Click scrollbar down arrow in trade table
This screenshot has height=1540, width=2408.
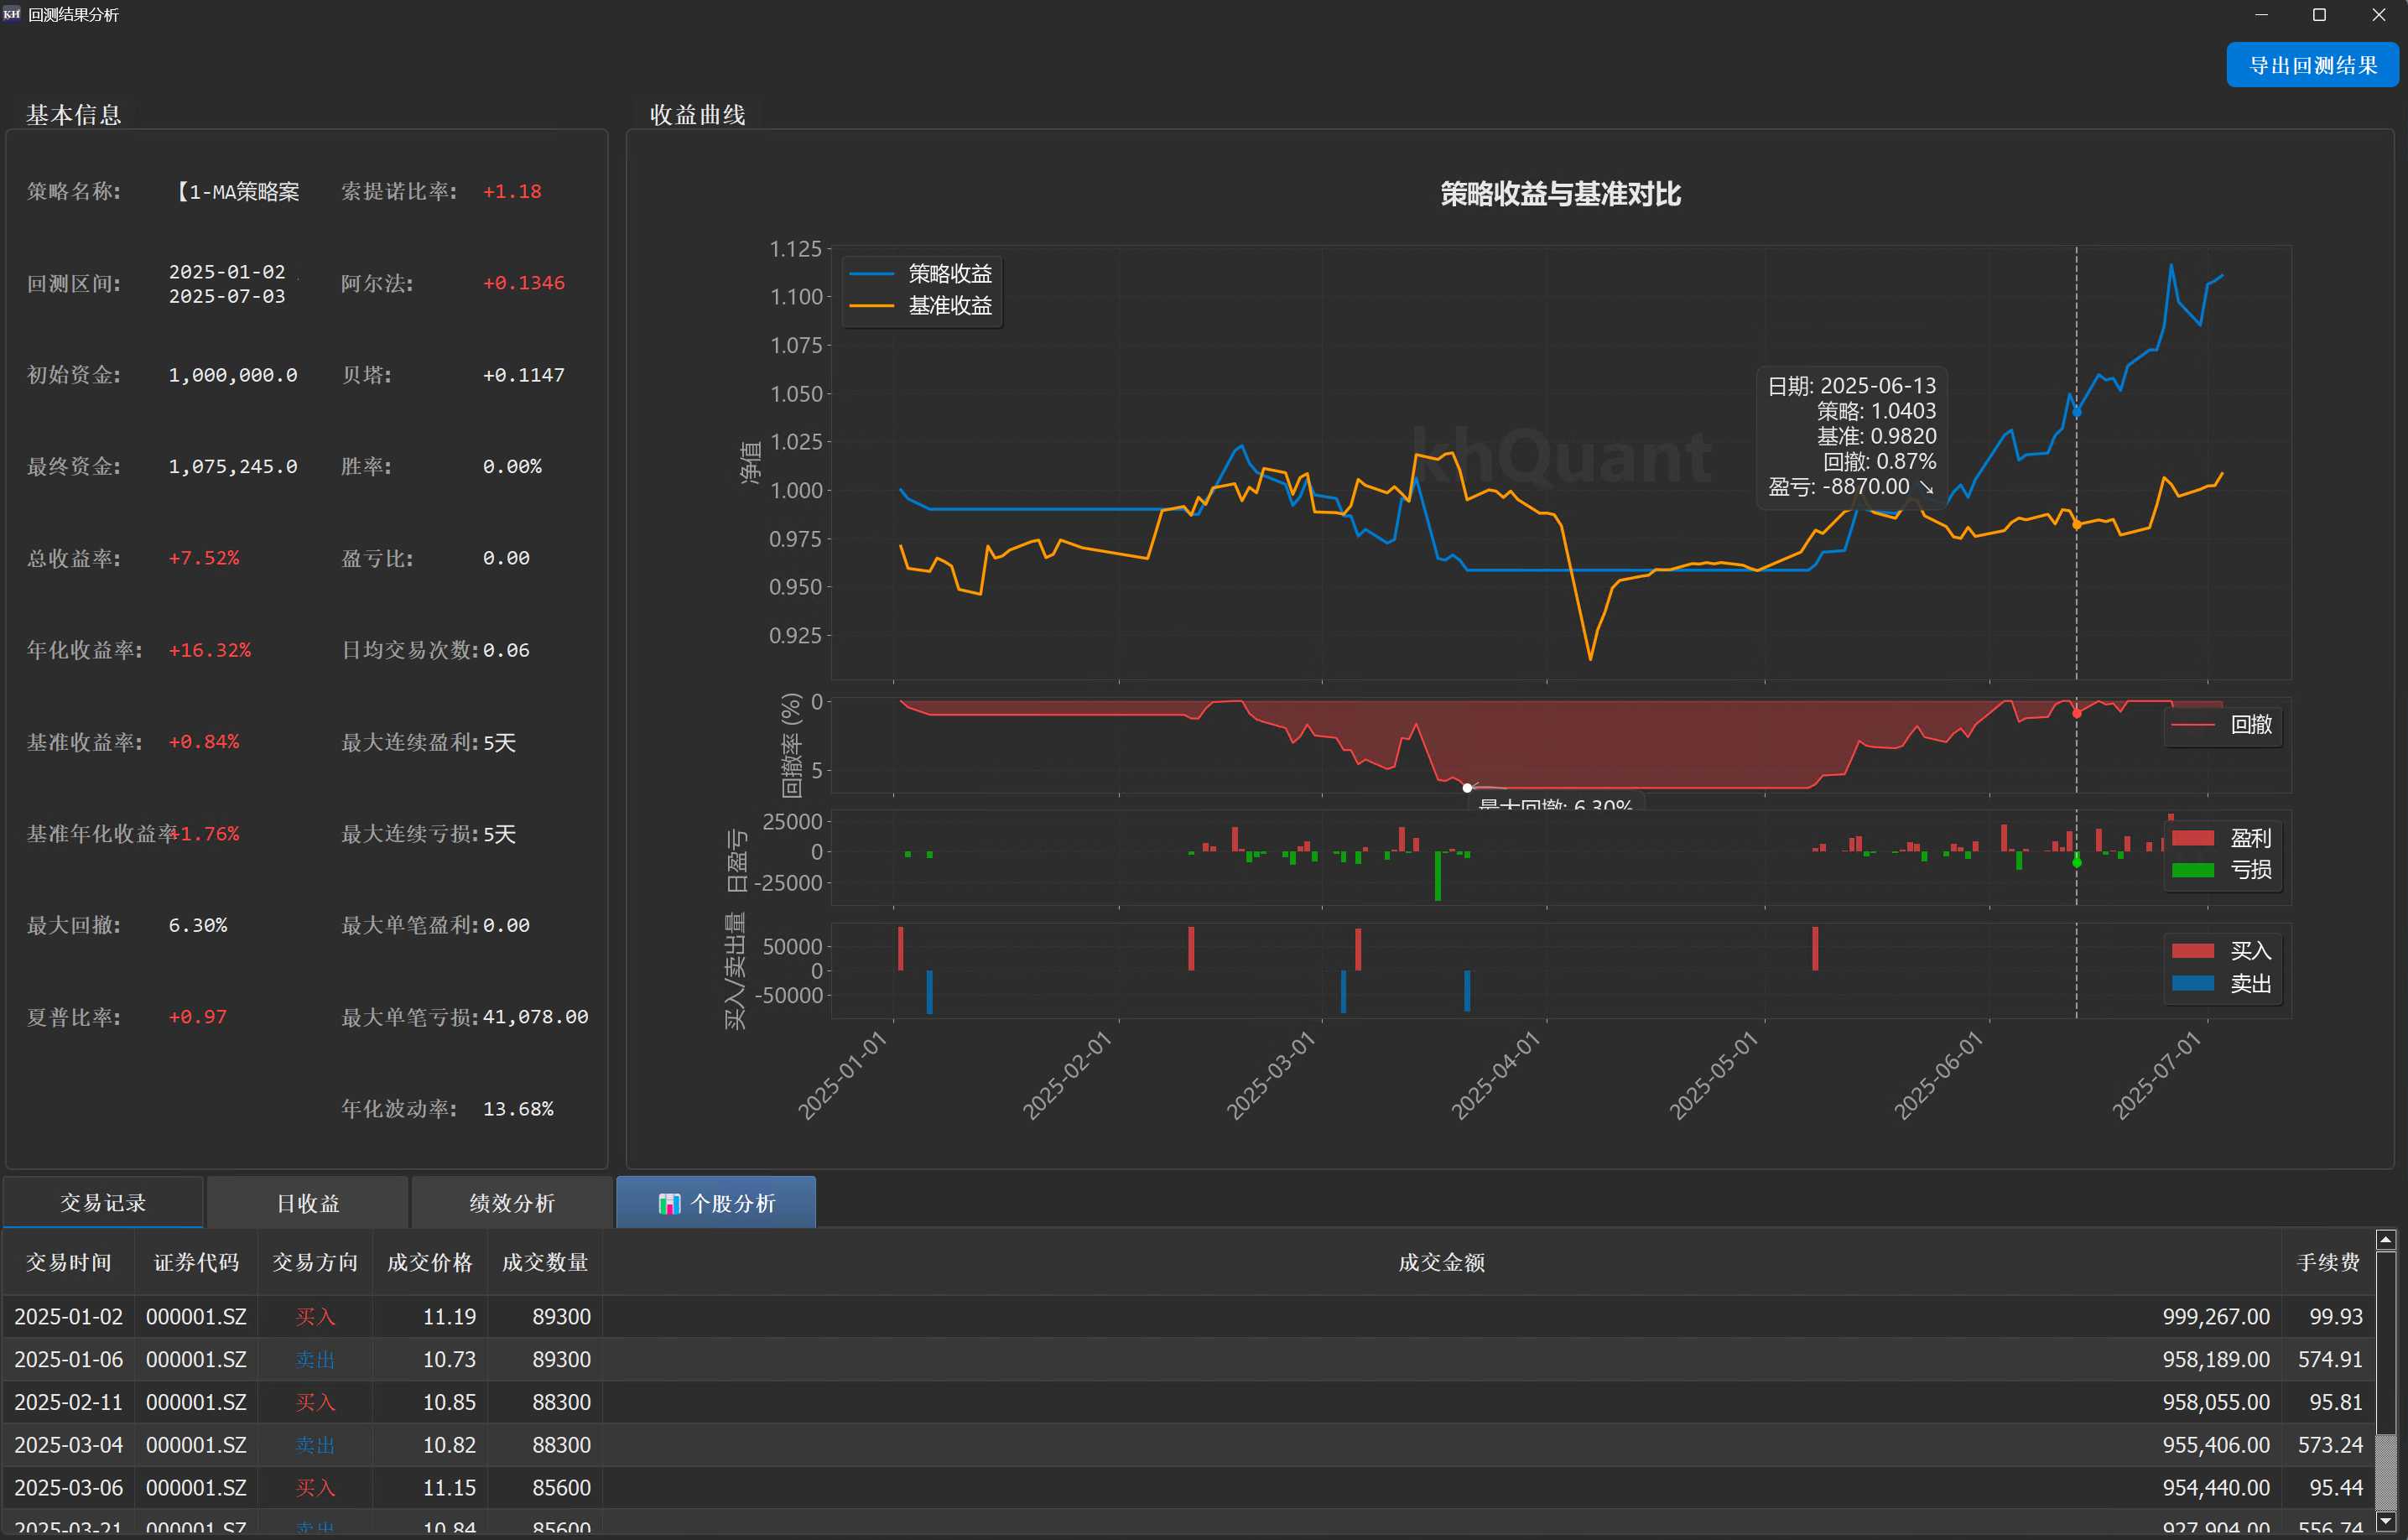pos(2385,1521)
